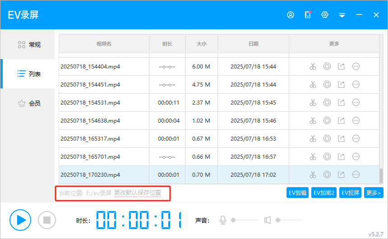Sort by the 视频名 column header
Image resolution: width=388 pixels, height=239 pixels.
click(x=104, y=44)
